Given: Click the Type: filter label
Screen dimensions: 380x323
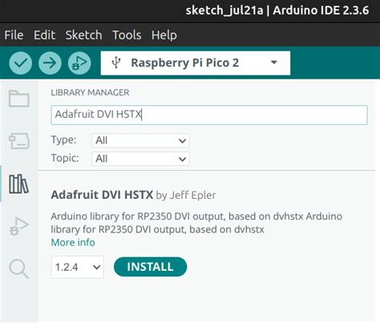Looking at the screenshot, I should pos(63,139).
